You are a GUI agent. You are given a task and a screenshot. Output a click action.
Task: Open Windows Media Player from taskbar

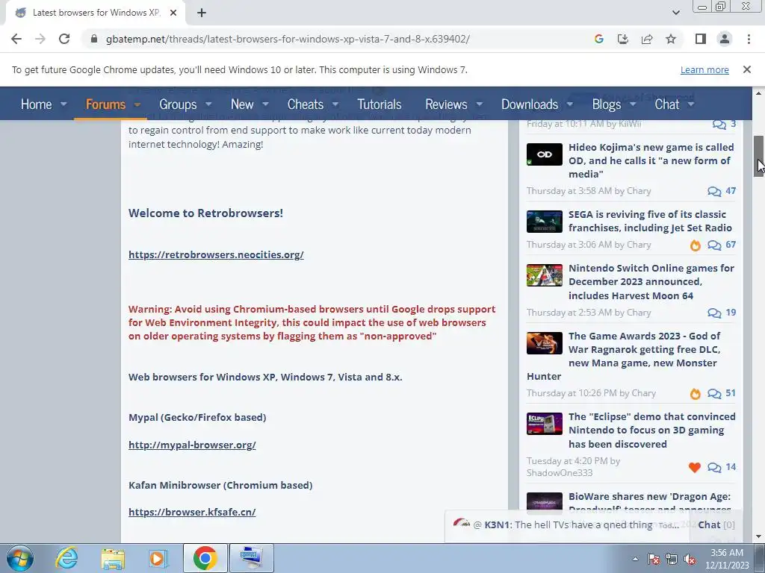pos(158,558)
